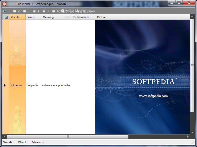The height and width of the screenshot is (147, 197).
Task: Click the Word column header
Action: pos(33,17)
